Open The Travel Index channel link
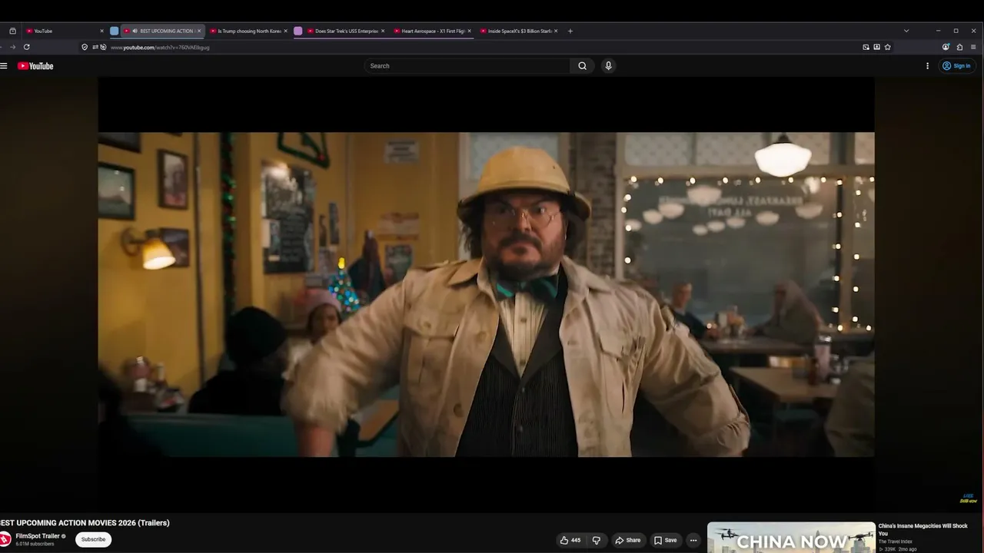The image size is (984, 553). [x=895, y=541]
